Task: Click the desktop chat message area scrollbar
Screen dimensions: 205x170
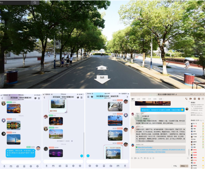Action: pyautogui.click(x=189, y=152)
